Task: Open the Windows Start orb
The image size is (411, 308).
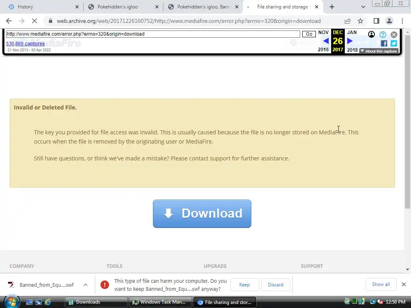Action: 12,302
